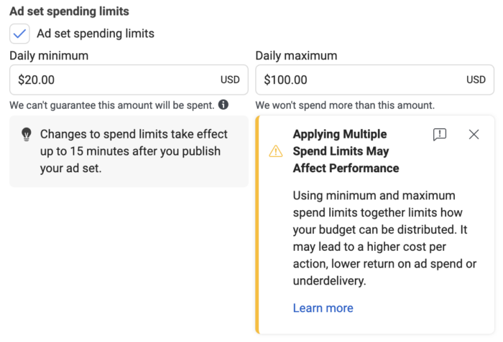The height and width of the screenshot is (342, 503).
Task: Click the "We won't spend more" helper text
Action: click(x=345, y=105)
